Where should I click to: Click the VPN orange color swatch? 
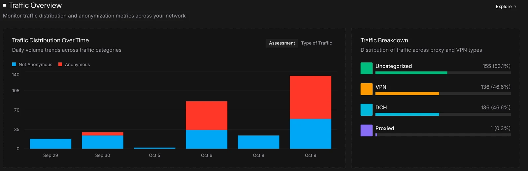click(367, 89)
